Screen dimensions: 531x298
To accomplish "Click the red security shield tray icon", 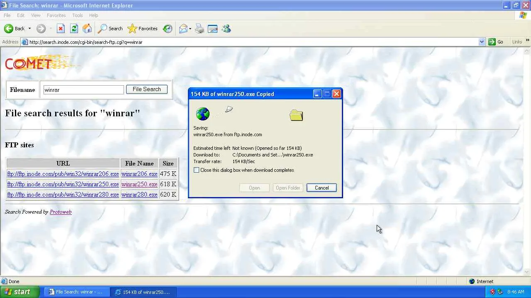I will 492,292.
